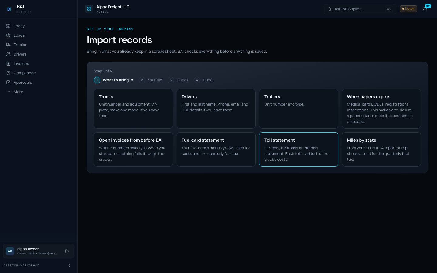Click the CARRIER WORKSPACE label
The height and width of the screenshot is (273, 437).
point(21,265)
